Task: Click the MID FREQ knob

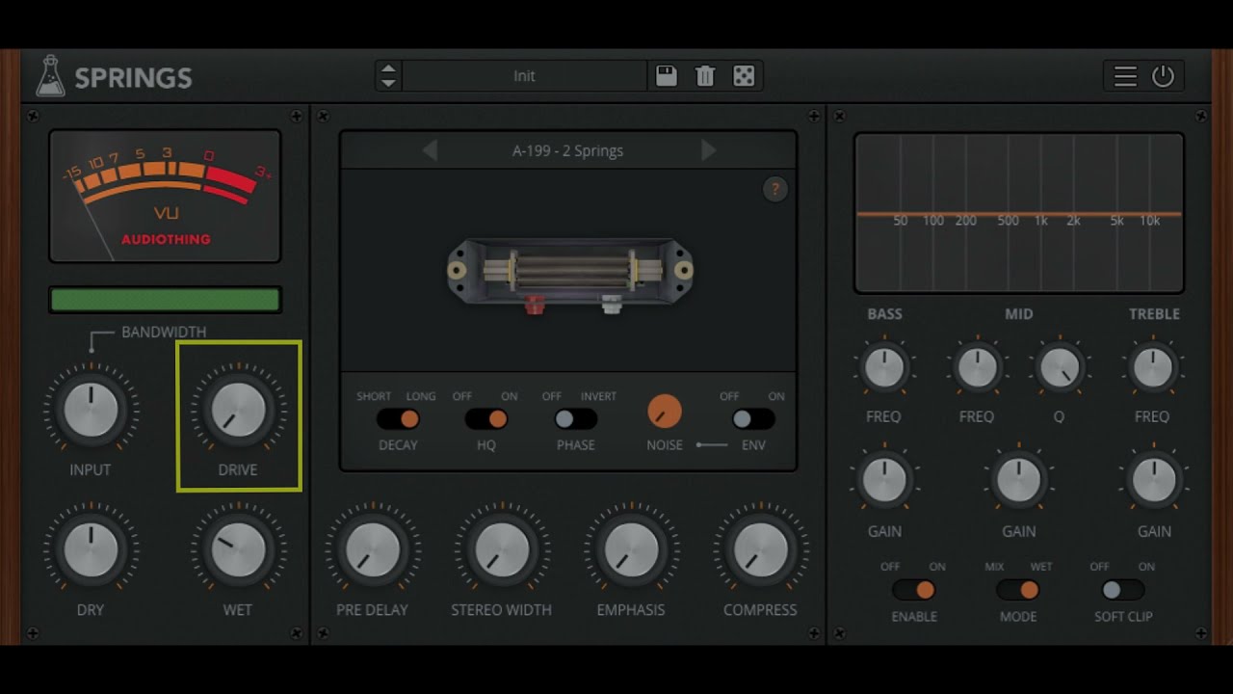Action: tap(978, 367)
